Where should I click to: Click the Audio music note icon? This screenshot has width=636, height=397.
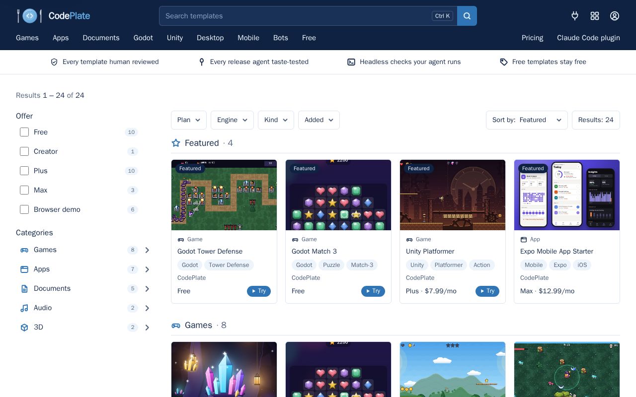[x=24, y=308]
